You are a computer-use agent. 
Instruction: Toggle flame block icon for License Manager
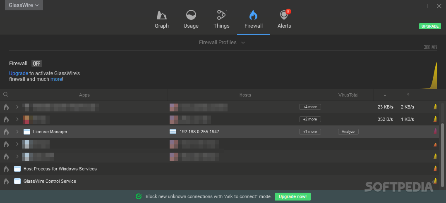(x=6, y=132)
